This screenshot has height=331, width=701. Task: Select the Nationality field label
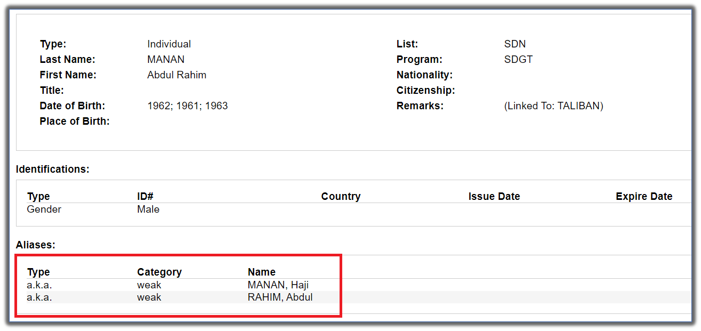(x=424, y=75)
